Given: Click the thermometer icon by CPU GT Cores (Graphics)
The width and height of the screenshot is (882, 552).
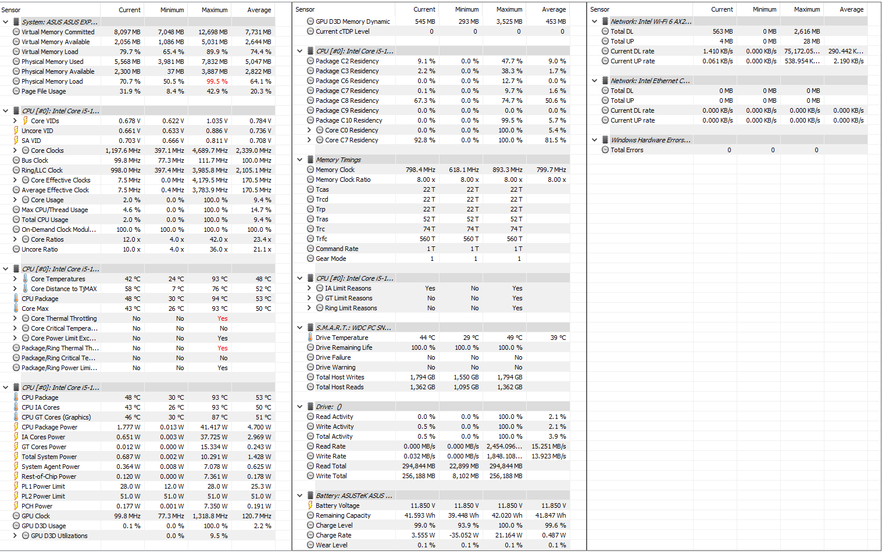Looking at the screenshot, I should click(x=16, y=417).
